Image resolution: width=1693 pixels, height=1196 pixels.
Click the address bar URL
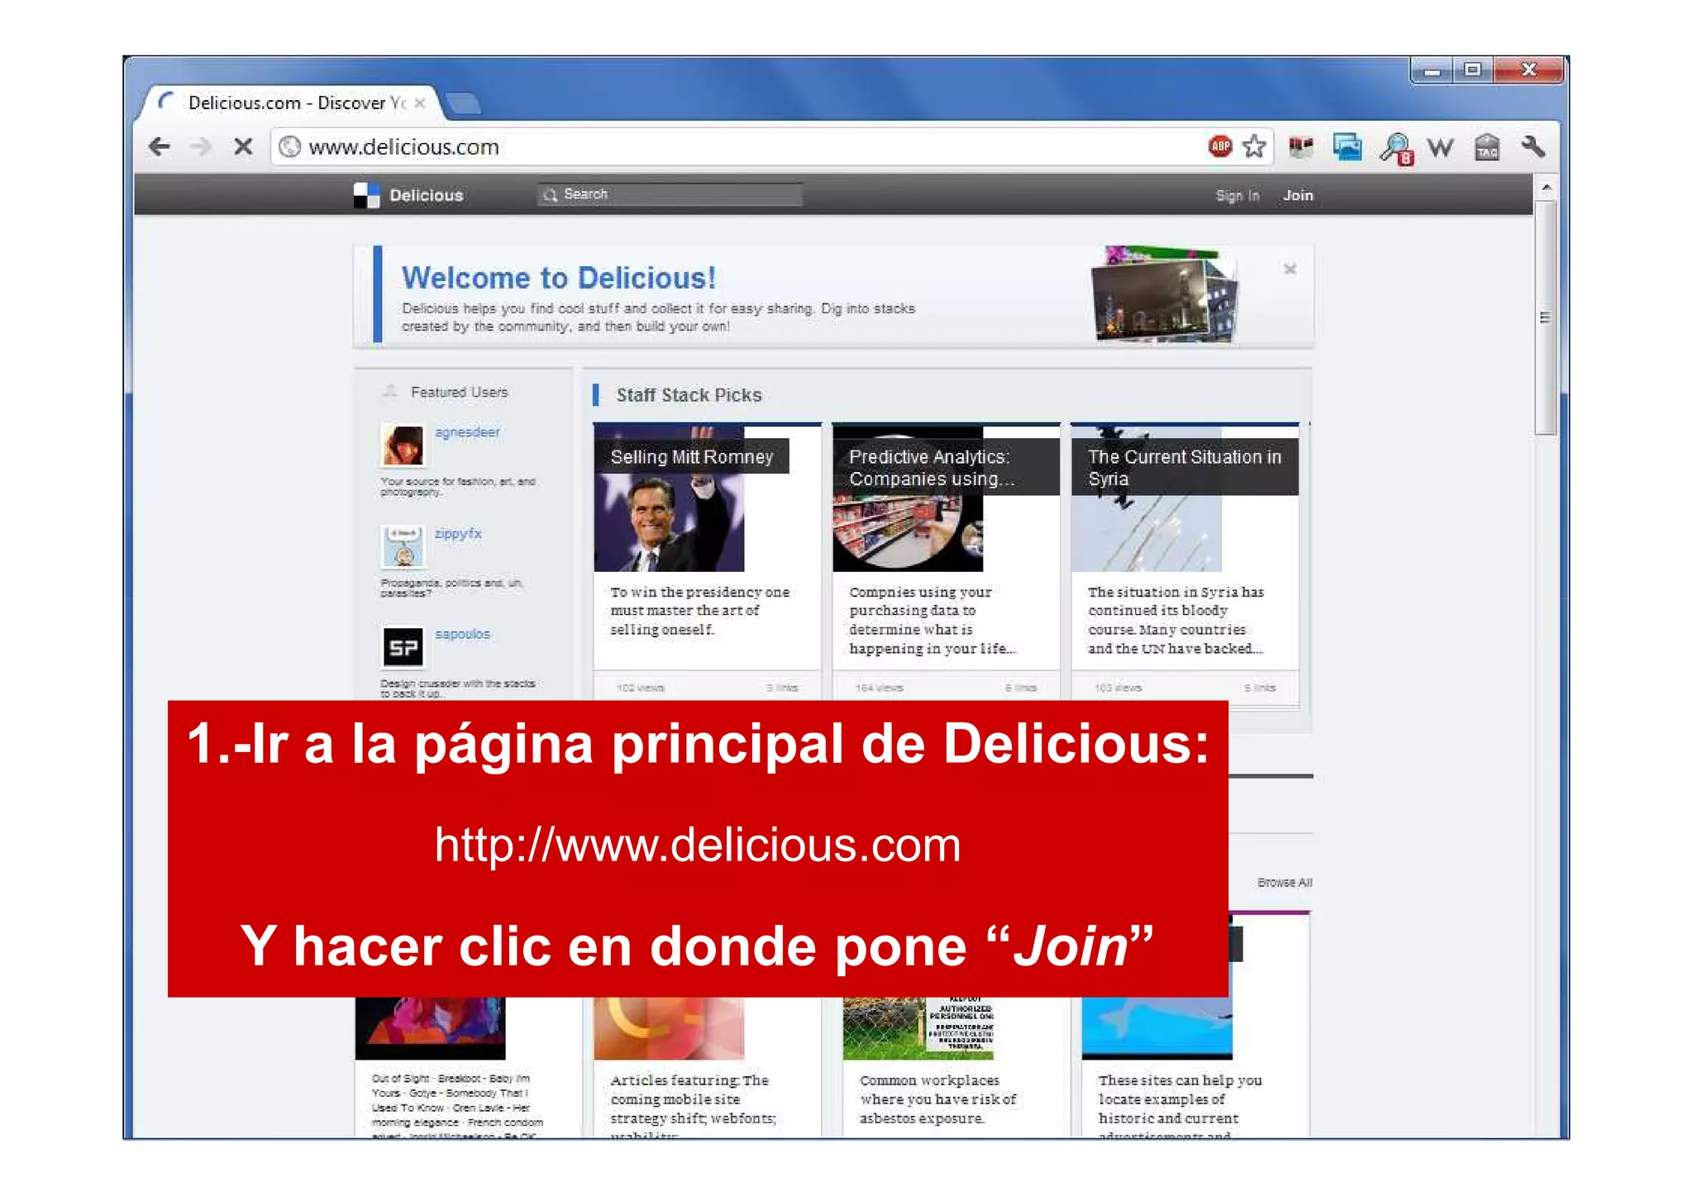point(403,147)
